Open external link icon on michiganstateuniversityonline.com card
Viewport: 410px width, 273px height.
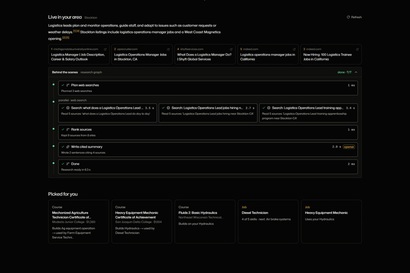105,49
